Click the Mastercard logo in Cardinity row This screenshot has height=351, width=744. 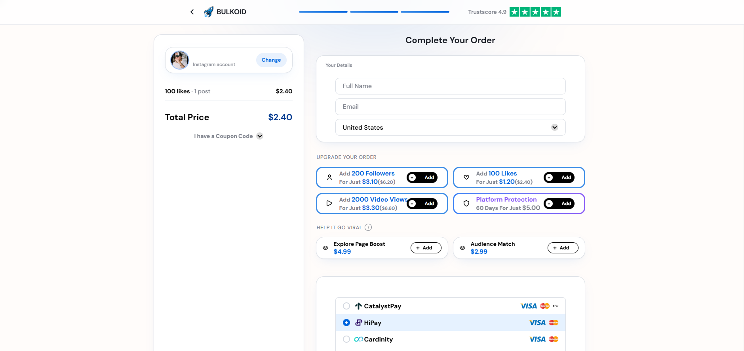tap(554, 339)
